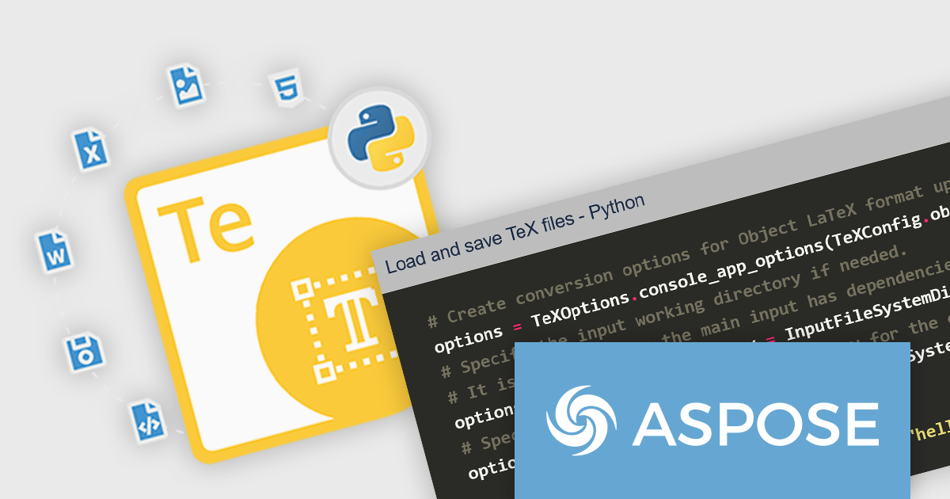
Task: Select the HTML5 shield icon
Action: pyautogui.click(x=284, y=89)
